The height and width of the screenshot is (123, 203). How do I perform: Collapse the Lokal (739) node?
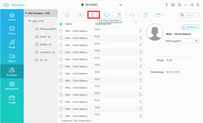pos(29,21)
